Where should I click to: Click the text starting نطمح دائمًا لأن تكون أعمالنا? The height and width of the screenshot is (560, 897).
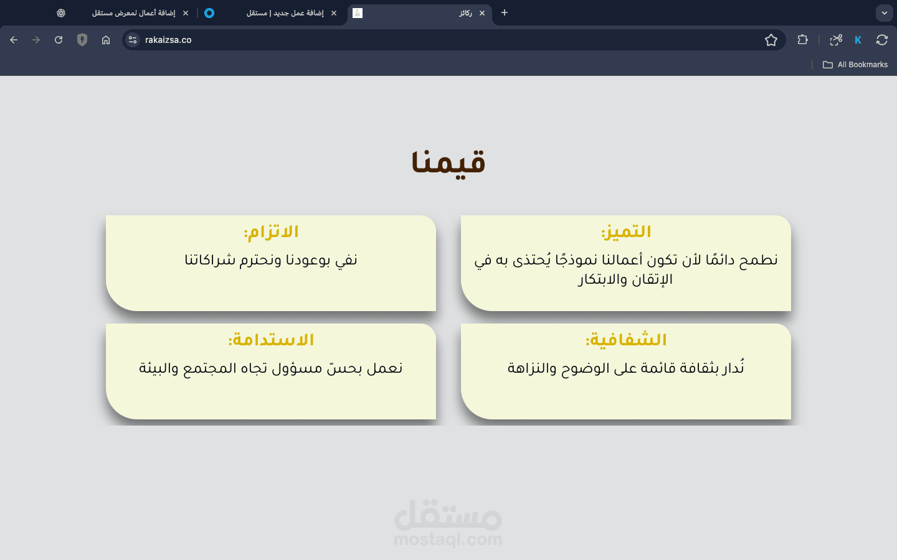click(626, 269)
